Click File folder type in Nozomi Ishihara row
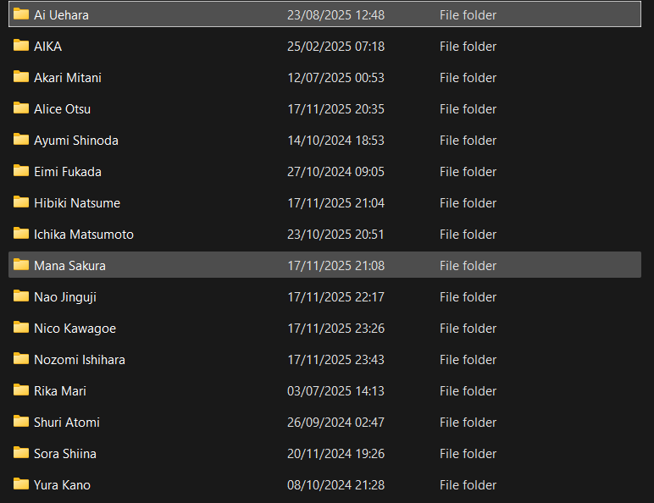654x503 pixels. (468, 360)
